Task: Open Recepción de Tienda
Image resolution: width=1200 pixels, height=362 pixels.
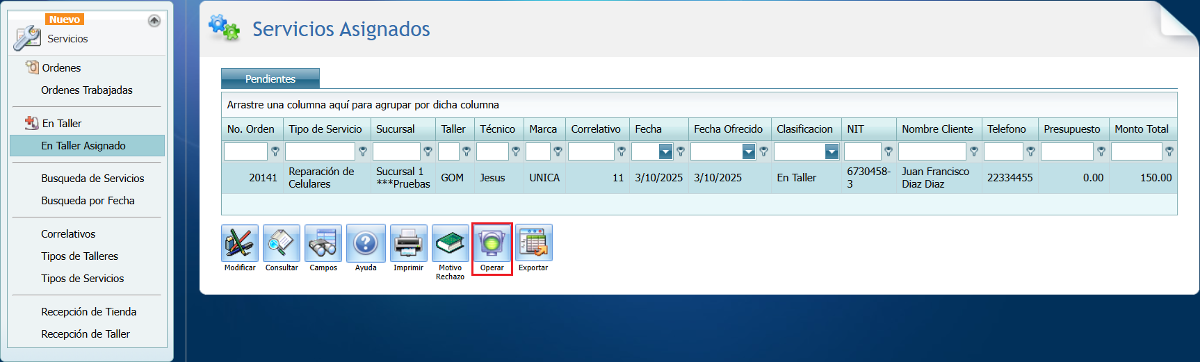Action: [88, 312]
